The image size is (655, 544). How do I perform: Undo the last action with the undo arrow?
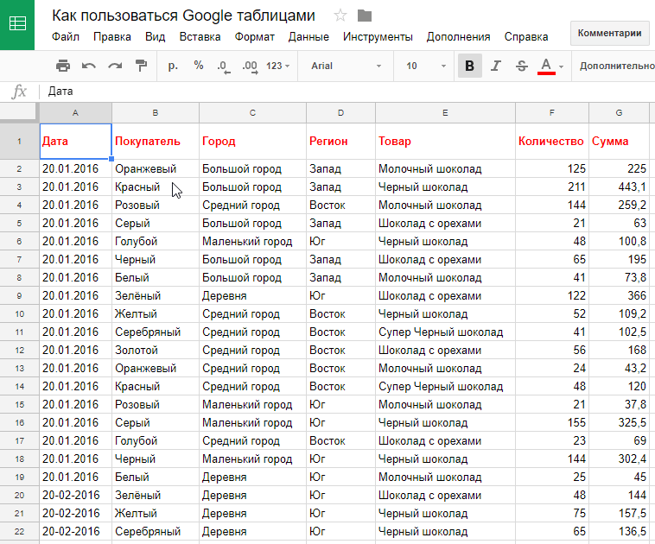[89, 66]
